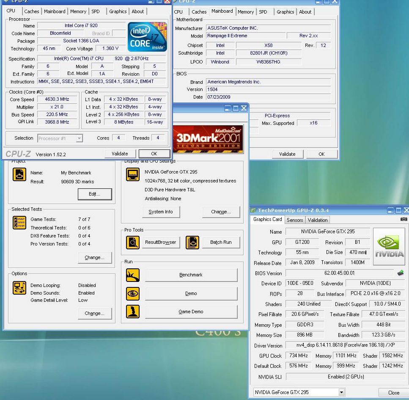Click Close button in GPU-Z
The height and width of the screenshot is (400, 409).
394,392
